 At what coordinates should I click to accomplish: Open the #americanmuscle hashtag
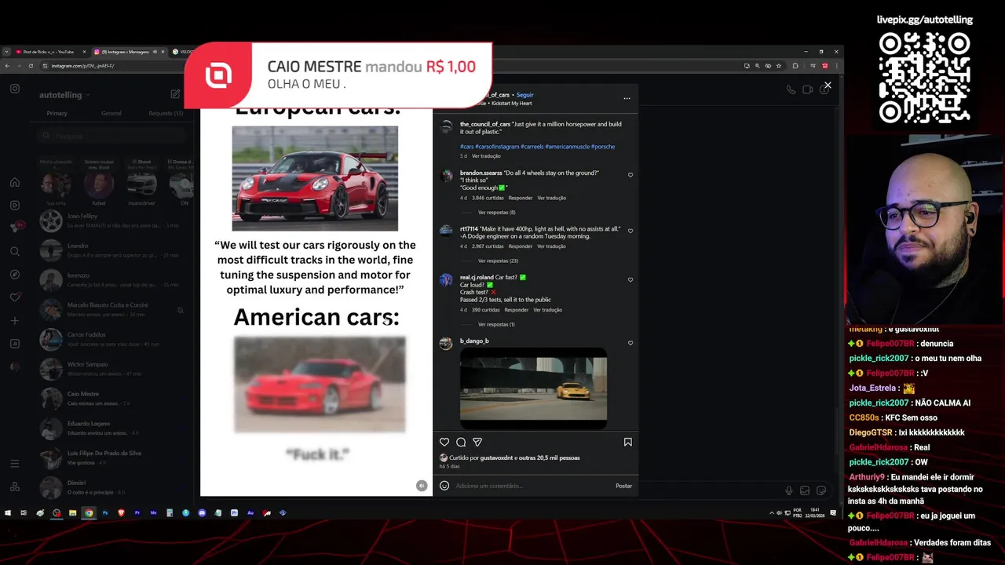click(x=567, y=147)
